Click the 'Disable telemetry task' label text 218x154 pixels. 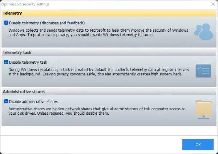tap(28, 62)
